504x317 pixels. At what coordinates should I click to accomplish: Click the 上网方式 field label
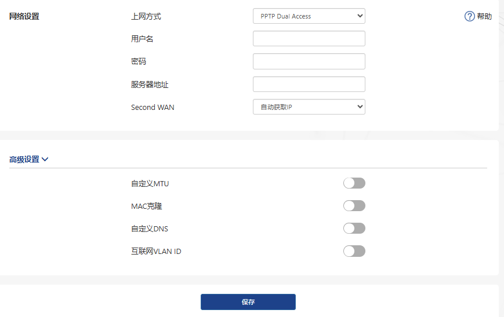[x=146, y=16]
